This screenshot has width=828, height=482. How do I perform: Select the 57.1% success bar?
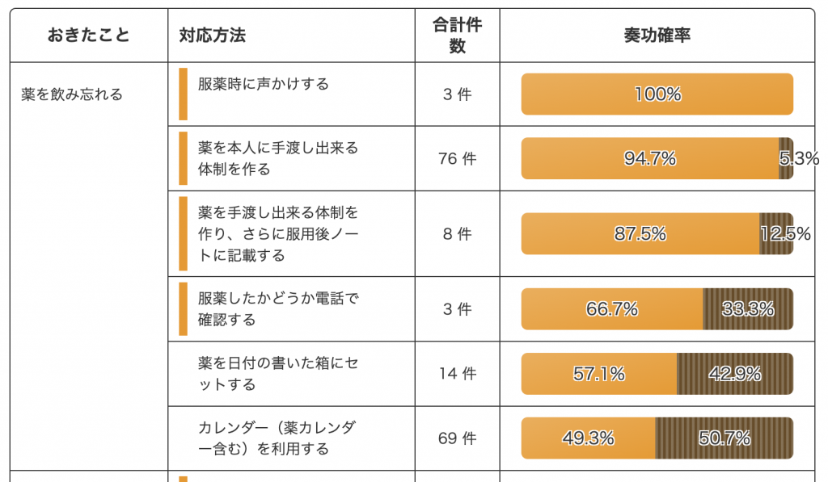(x=599, y=374)
